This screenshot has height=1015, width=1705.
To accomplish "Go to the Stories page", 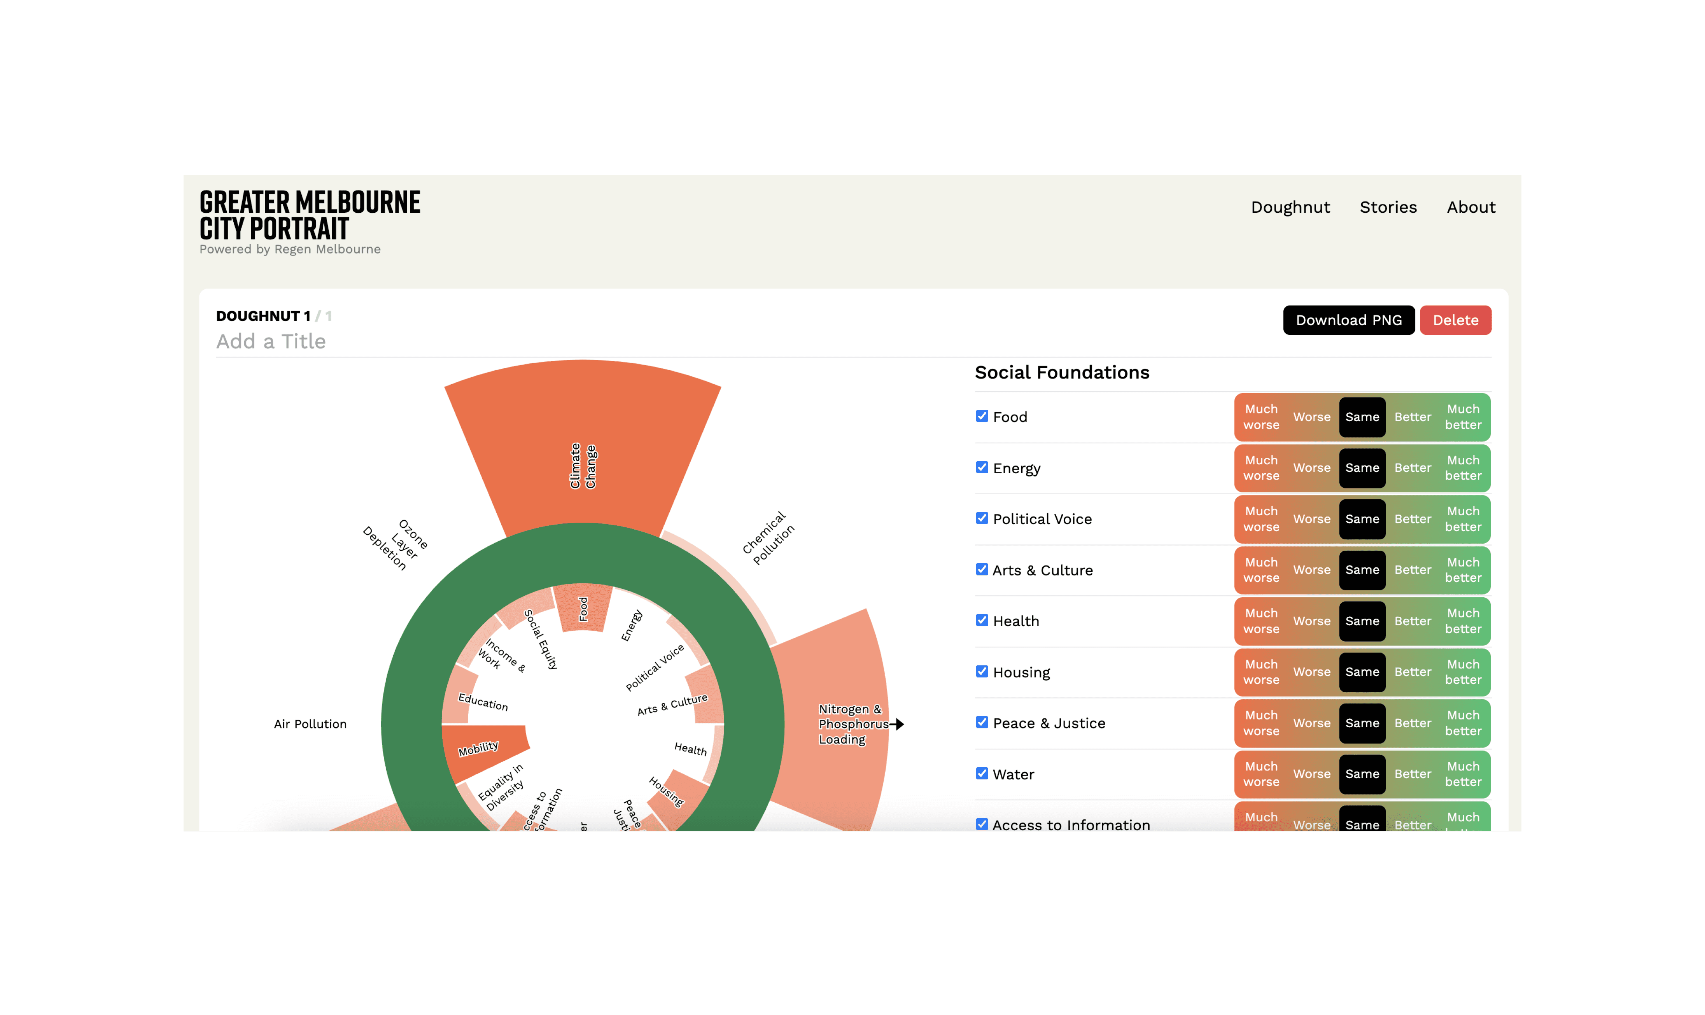I will 1388,207.
